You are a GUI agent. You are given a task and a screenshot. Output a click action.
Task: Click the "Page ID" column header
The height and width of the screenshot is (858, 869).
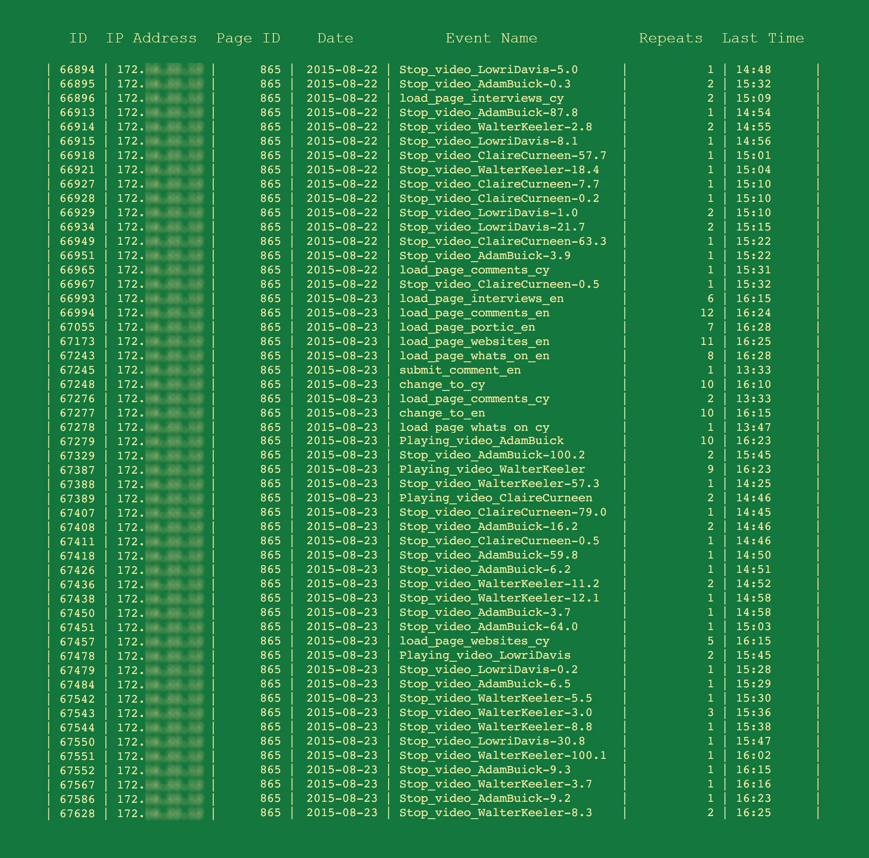click(248, 38)
